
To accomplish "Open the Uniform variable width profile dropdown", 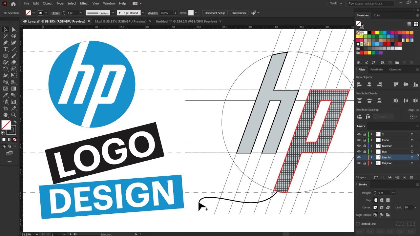I will (x=113, y=13).
